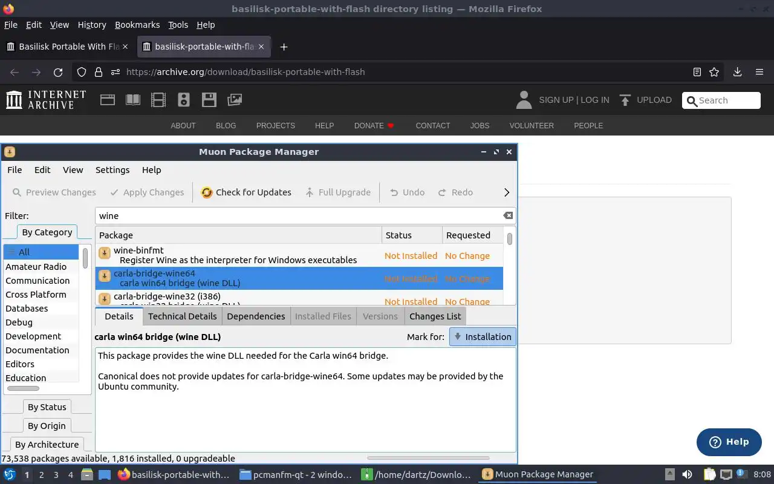Click the LOG IN link
This screenshot has height=484, width=774.
594,100
